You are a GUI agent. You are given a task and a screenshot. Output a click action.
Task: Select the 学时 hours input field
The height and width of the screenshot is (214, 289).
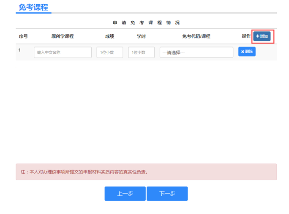coord(141,52)
